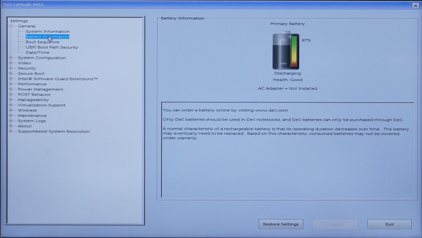422x238 pixels.
Task: Expand SupportAssist System Resolution node
Action: 11,131
